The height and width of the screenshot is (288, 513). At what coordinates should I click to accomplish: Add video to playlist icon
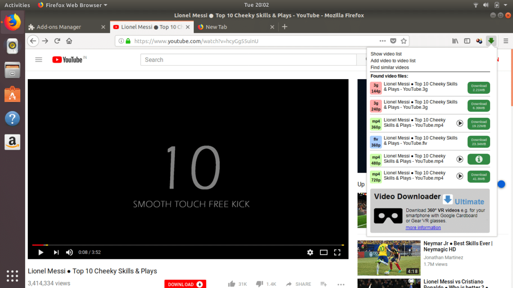324,284
